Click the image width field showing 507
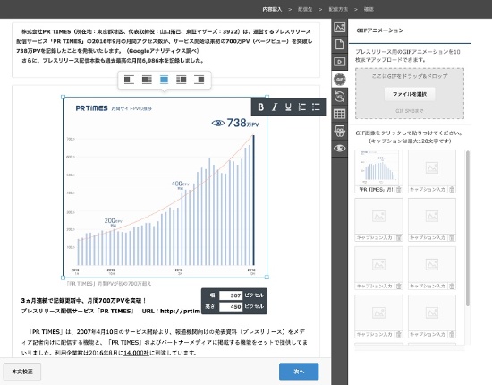Viewport: 492px width, 385px height. (x=231, y=295)
